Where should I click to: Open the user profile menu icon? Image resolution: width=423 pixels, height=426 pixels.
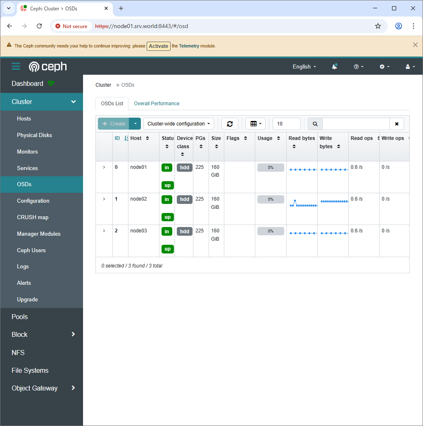coord(410,66)
